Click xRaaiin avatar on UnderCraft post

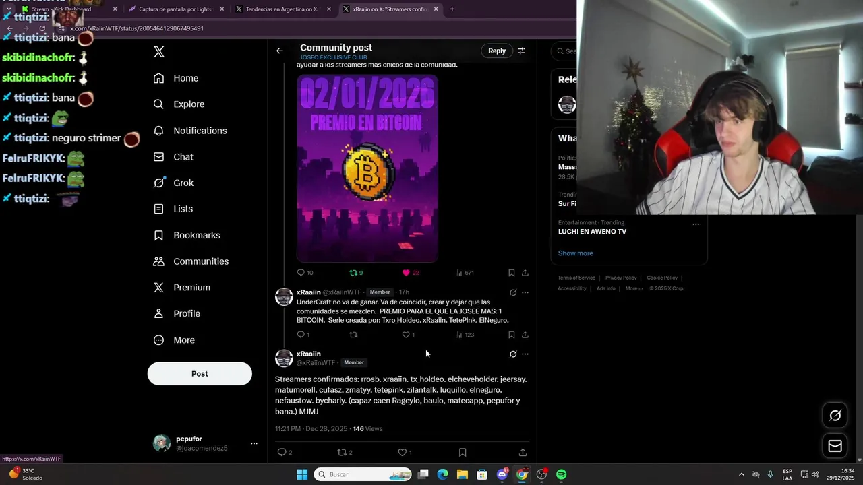(284, 296)
